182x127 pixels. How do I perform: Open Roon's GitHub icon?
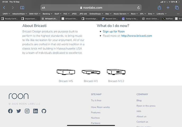[x=44, y=111]
